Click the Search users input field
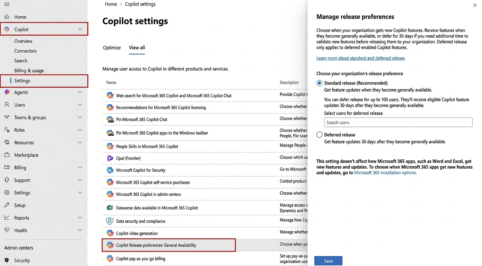 [x=398, y=122]
